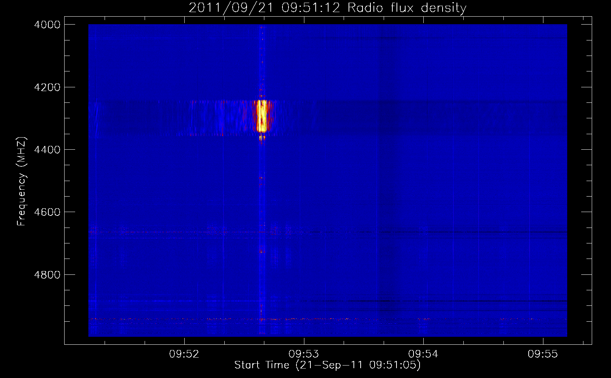Click the plot title "Radio flux density"
Screen dimensions: 611x378
pyautogui.click(x=407, y=8)
